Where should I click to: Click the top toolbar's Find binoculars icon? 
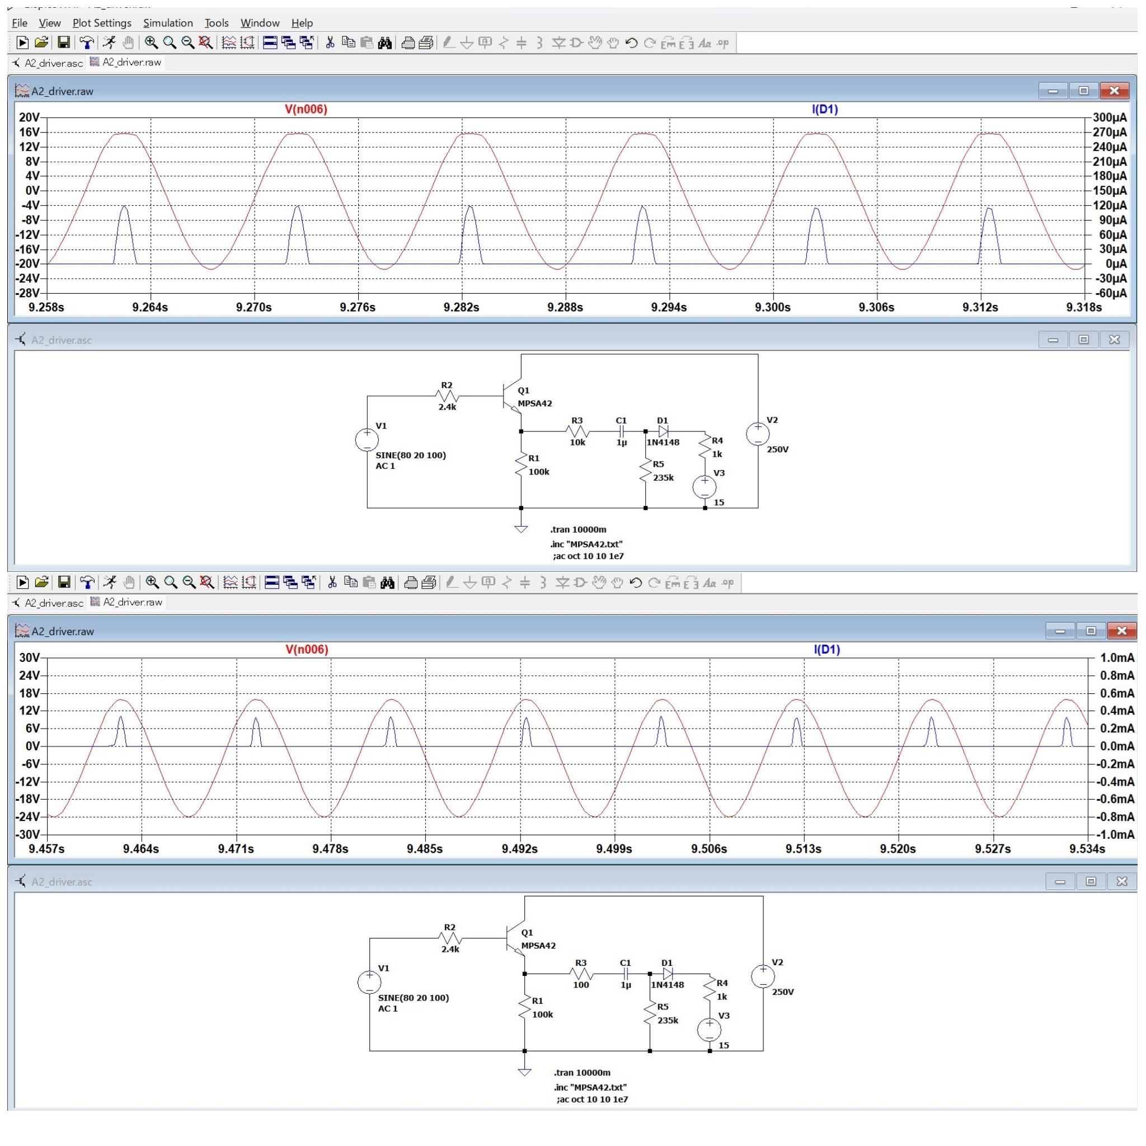tap(385, 43)
